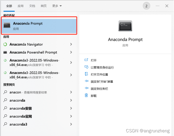Switch to the 应用 tab
Screen dimensions: 174x136
coord(21,6)
